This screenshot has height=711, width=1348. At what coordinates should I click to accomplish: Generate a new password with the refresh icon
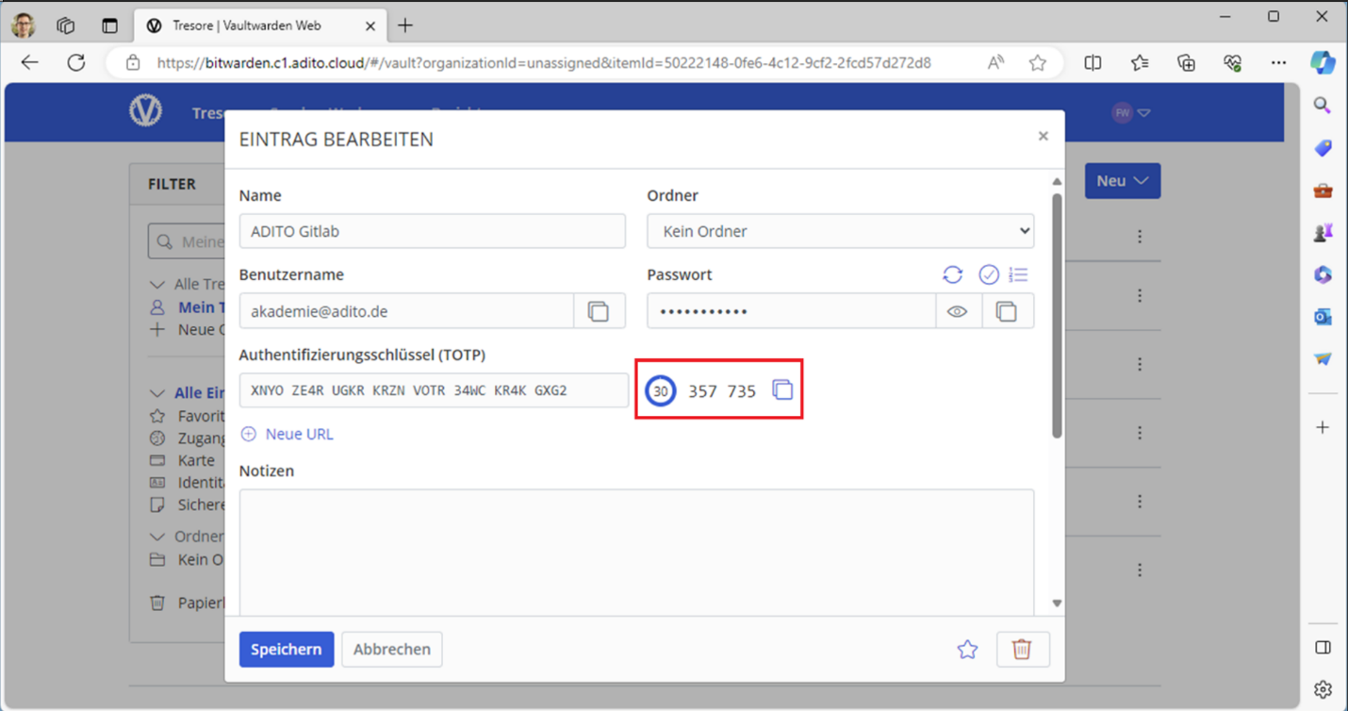tap(952, 274)
